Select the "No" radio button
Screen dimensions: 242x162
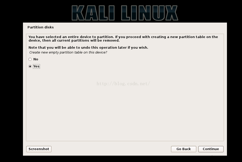(30, 59)
